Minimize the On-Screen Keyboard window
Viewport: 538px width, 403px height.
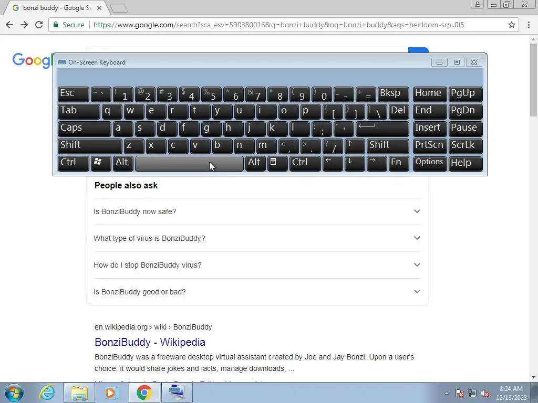(x=439, y=62)
